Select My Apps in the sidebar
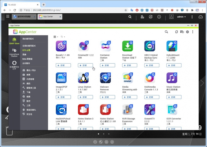This screenshot has width=207, height=147. coord(28,39)
